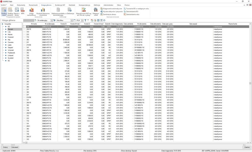Select Marzec in the period tree
This screenshot has height=152, width=252.
click(x=9, y=33)
